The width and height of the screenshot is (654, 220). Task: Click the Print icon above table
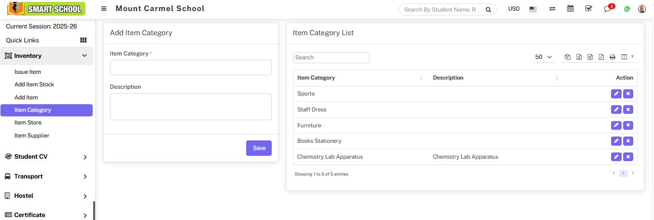612,57
